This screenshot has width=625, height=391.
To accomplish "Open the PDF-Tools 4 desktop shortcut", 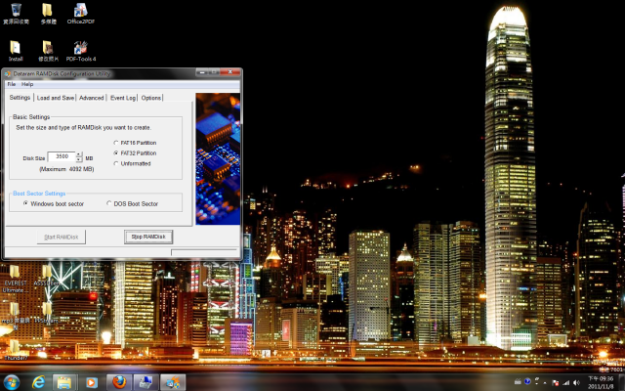I will (80, 51).
